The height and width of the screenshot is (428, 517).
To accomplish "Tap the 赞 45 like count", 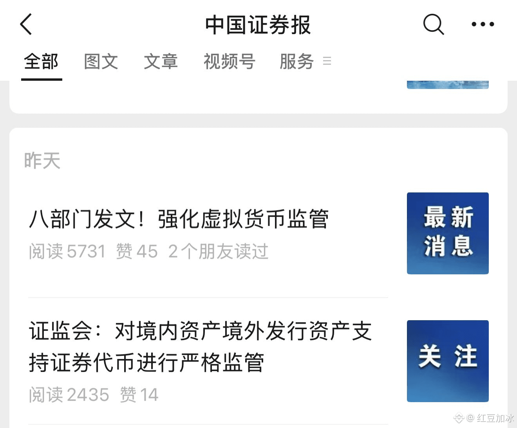I will [x=137, y=251].
